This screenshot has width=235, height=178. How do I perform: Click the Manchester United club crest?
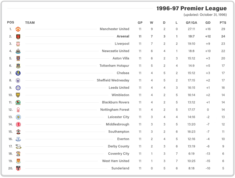(x=18, y=29)
